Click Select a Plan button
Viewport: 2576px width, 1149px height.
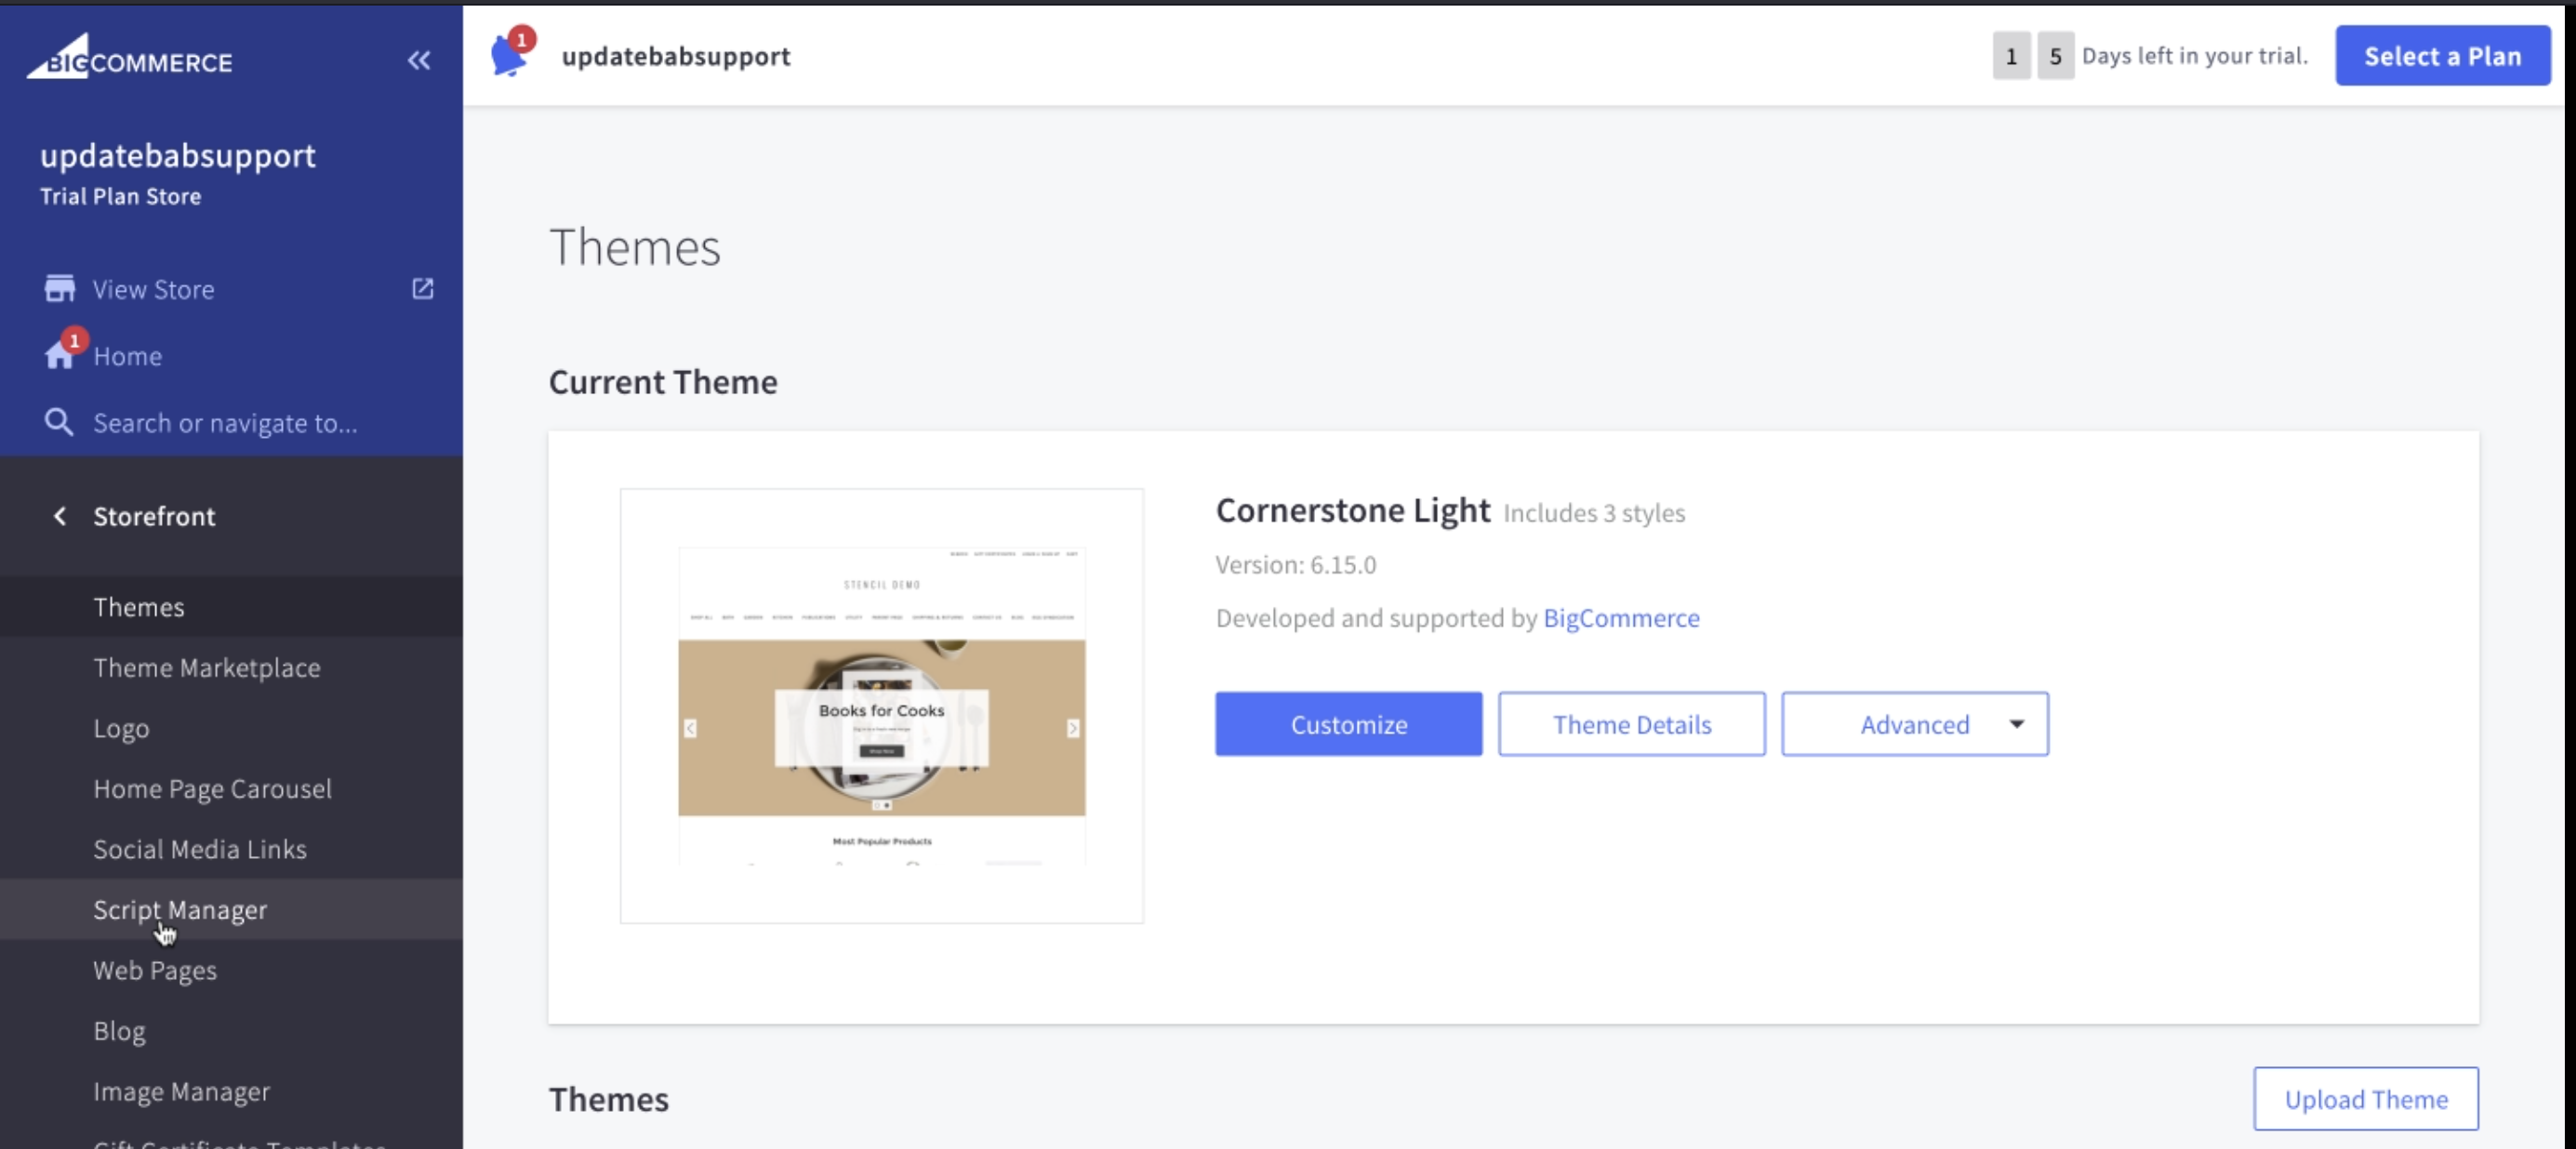2442,56
